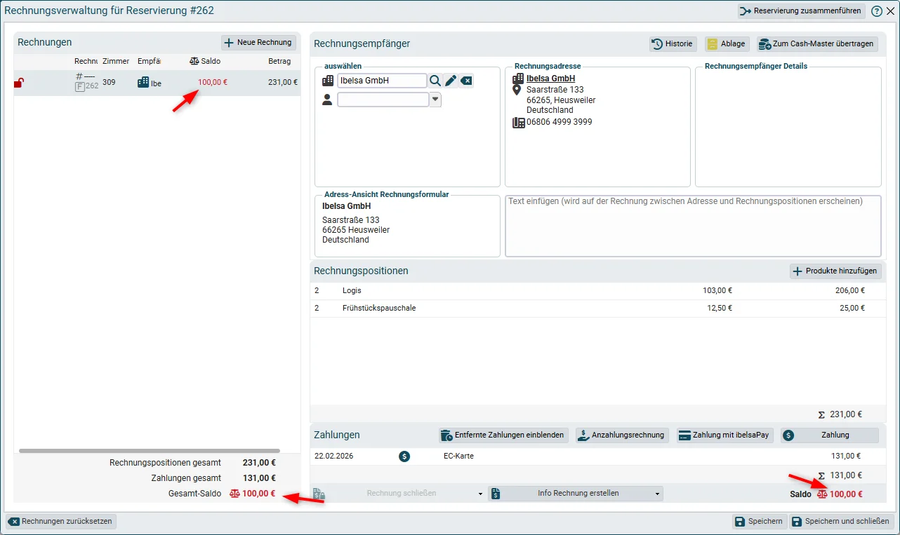Start Zahlung mit ibelsaPay
900x535 pixels.
point(724,435)
